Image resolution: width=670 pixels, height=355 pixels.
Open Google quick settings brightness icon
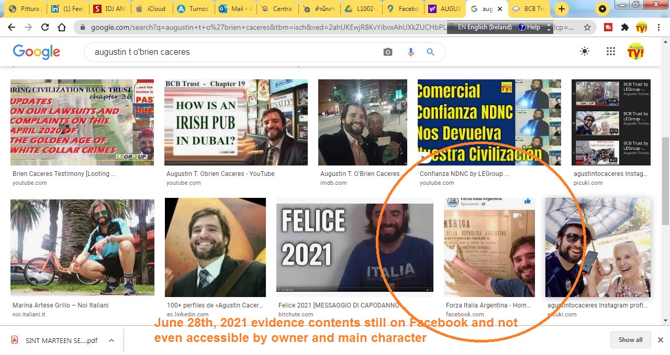[585, 51]
